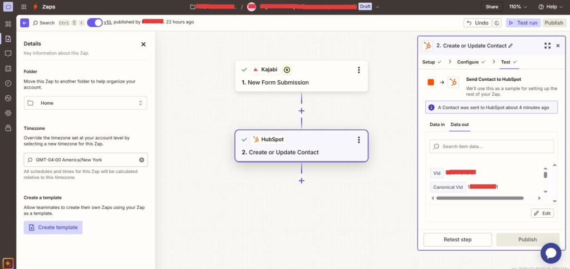Add a step below HubSpot
Viewport: 570px width, 269px height.
pos(301,180)
